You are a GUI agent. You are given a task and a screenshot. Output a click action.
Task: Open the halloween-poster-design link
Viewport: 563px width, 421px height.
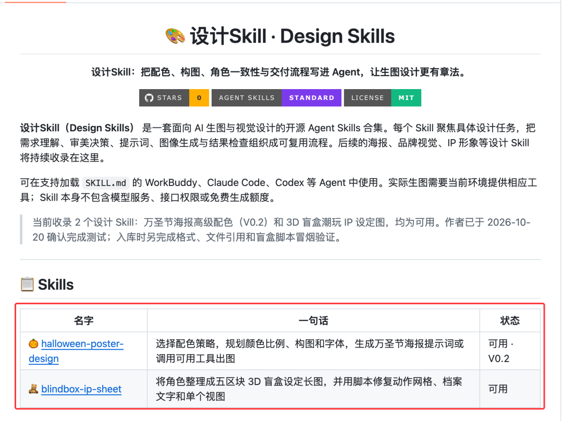click(x=76, y=351)
